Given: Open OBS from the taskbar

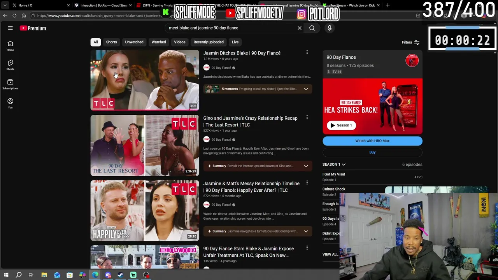Looking at the screenshot, I should point(146,275).
